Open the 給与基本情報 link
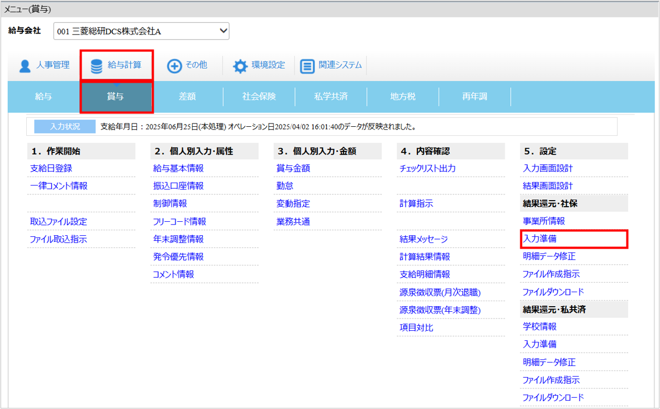Image resolution: width=660 pixels, height=409 pixels. 178,168
